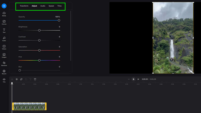Click the clip's right yellow trim handle

coord(46,106)
